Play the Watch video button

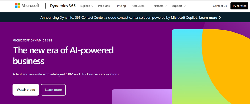point(26,90)
